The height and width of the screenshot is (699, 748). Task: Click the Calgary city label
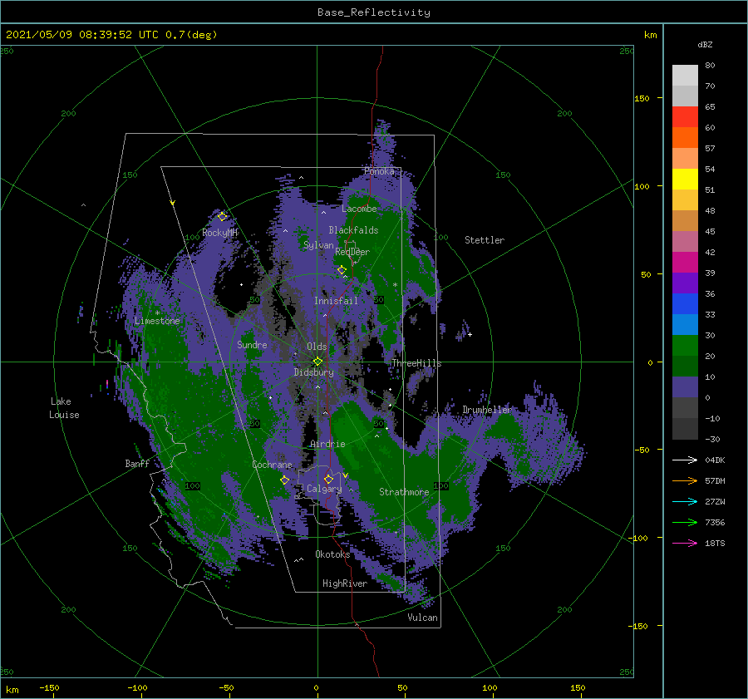[324, 489]
